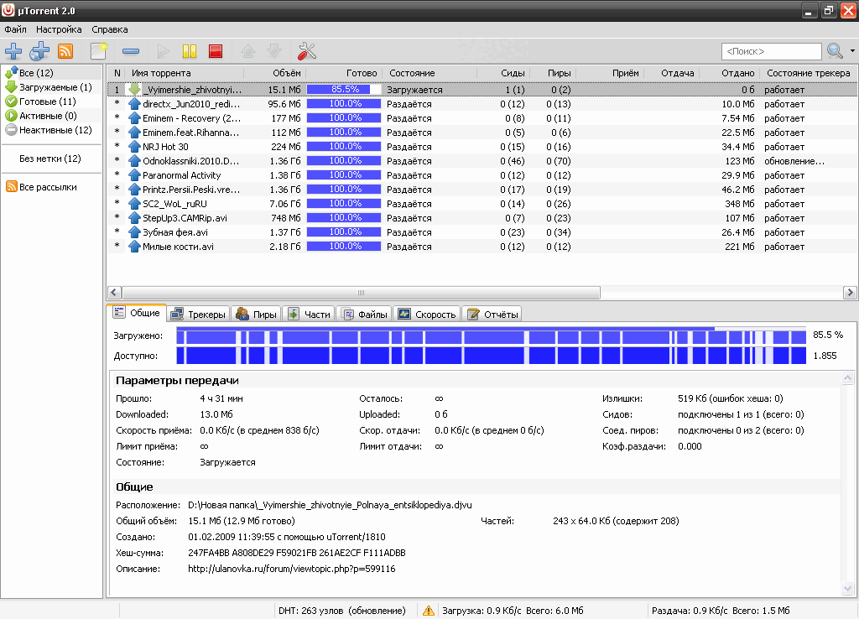Stop the torrent with red stop icon

(x=216, y=51)
